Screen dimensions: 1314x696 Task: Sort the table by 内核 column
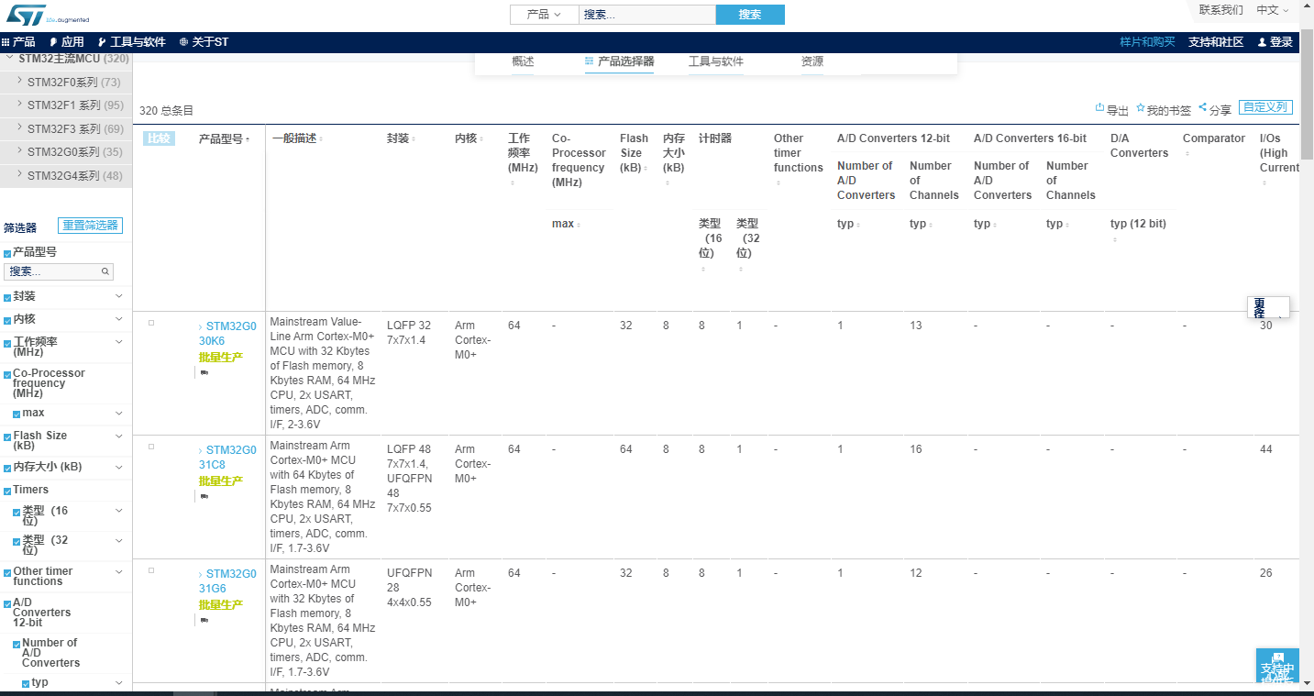(x=481, y=139)
